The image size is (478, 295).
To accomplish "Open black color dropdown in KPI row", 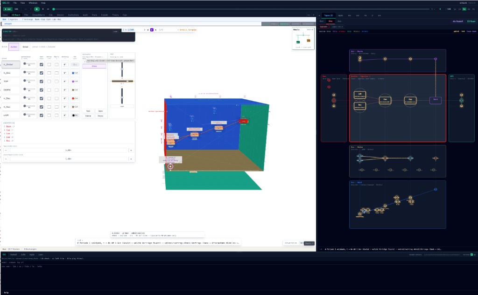I will (75, 116).
